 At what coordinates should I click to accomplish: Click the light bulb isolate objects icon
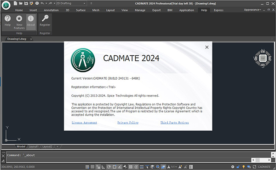(x=243, y=167)
